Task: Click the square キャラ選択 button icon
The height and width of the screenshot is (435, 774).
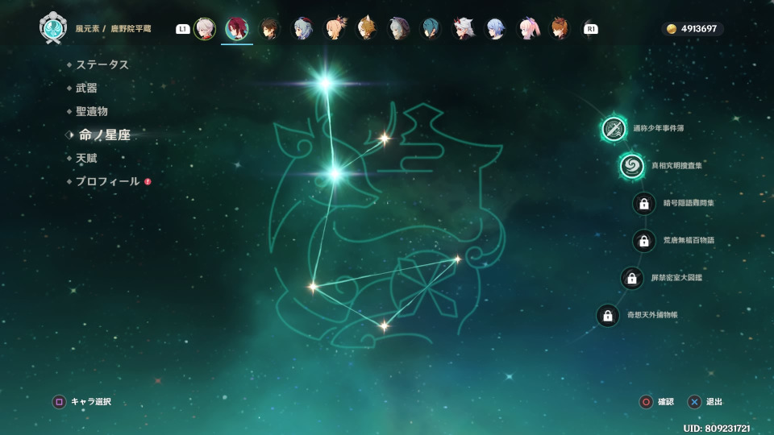Action: pos(59,402)
